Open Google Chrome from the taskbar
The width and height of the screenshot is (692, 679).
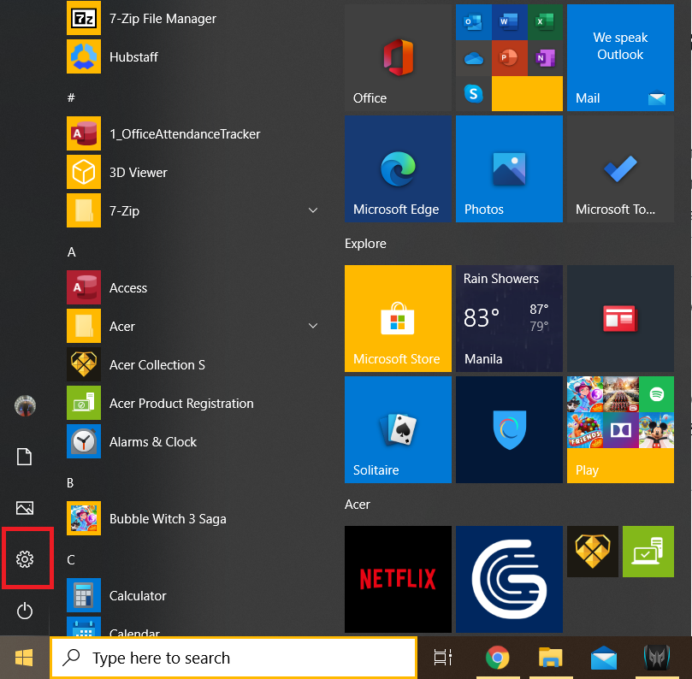click(497, 658)
